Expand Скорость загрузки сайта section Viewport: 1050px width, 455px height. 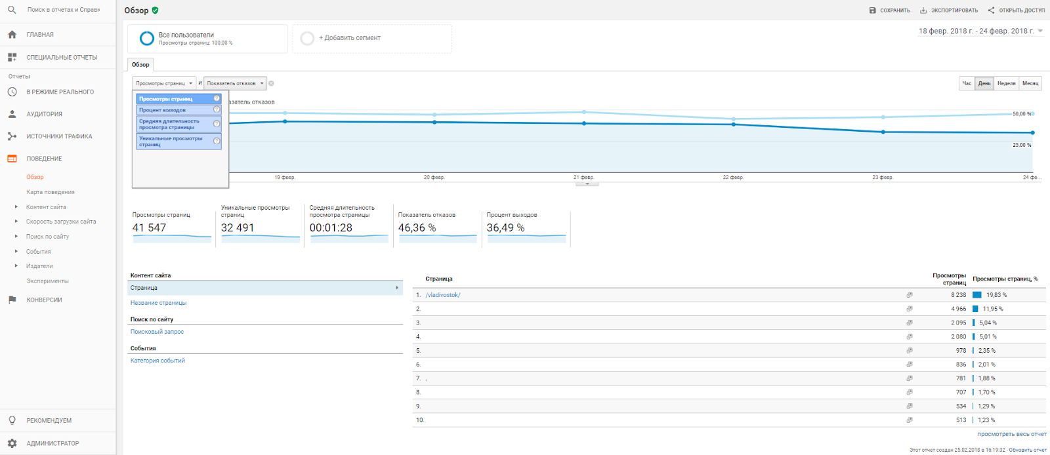[16, 222]
